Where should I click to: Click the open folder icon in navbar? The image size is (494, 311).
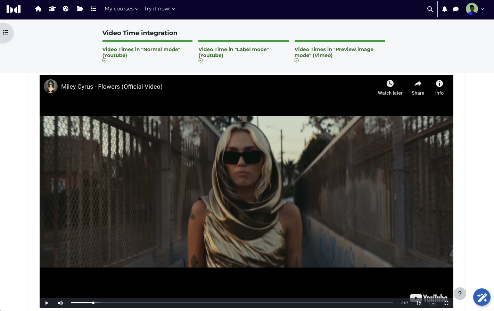[80, 9]
